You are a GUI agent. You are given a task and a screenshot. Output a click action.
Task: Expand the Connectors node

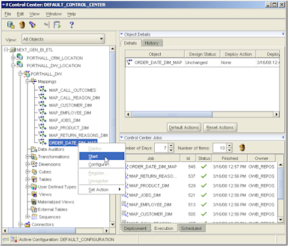tap(20, 224)
